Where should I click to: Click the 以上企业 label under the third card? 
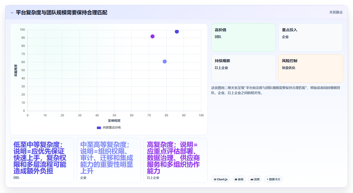(x=153, y=178)
